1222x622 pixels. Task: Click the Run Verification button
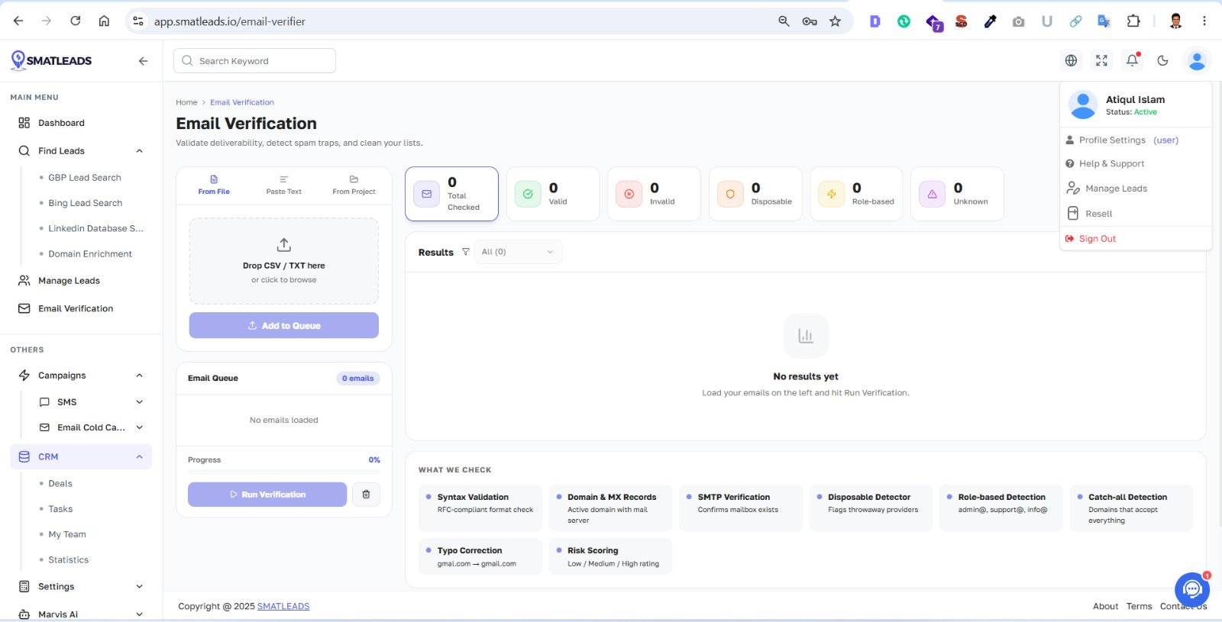point(267,495)
